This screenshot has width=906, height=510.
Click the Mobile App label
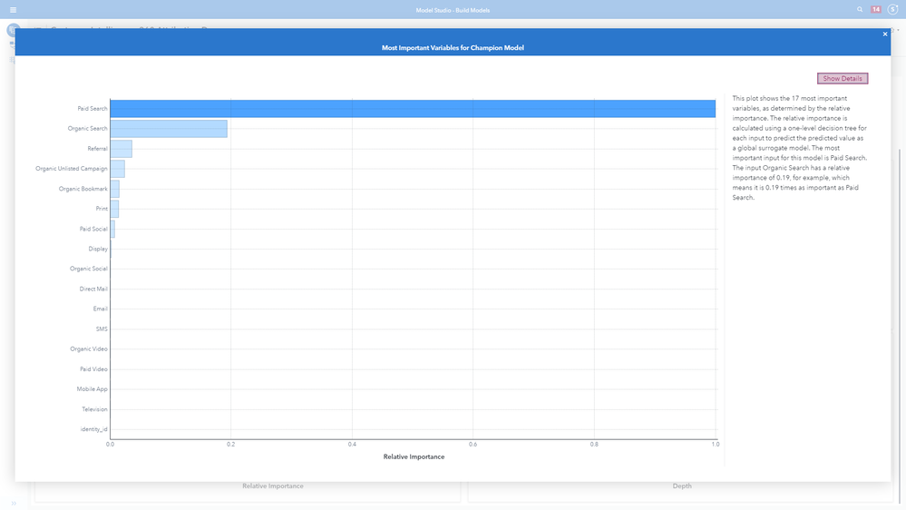point(92,389)
